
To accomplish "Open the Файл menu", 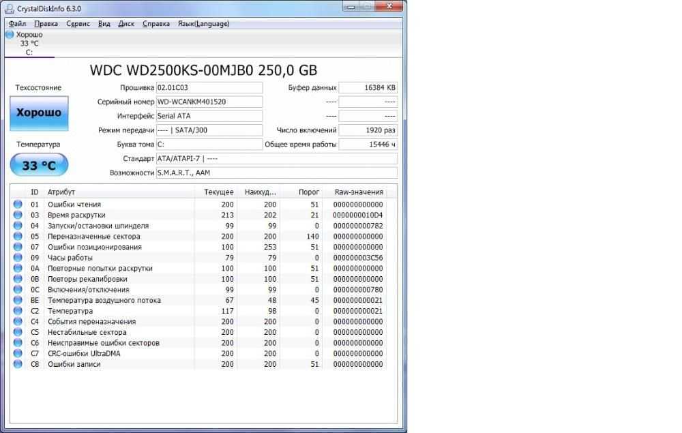I will 18,23.
